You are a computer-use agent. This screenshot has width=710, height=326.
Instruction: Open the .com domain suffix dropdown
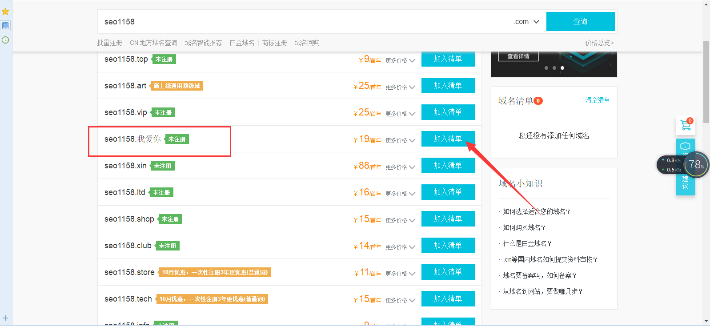click(x=526, y=22)
